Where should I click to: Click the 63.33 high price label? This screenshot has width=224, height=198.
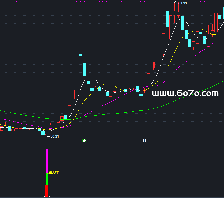tap(183, 3)
